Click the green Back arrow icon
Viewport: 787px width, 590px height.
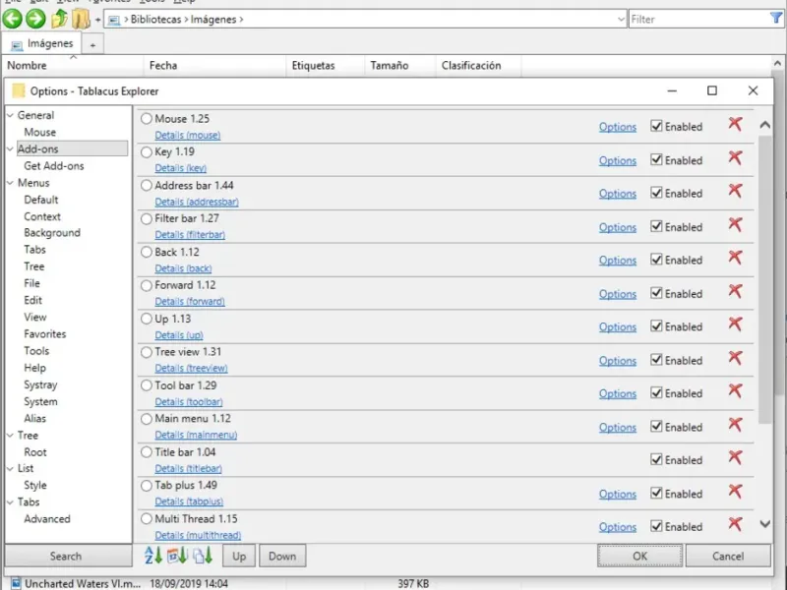[12, 19]
